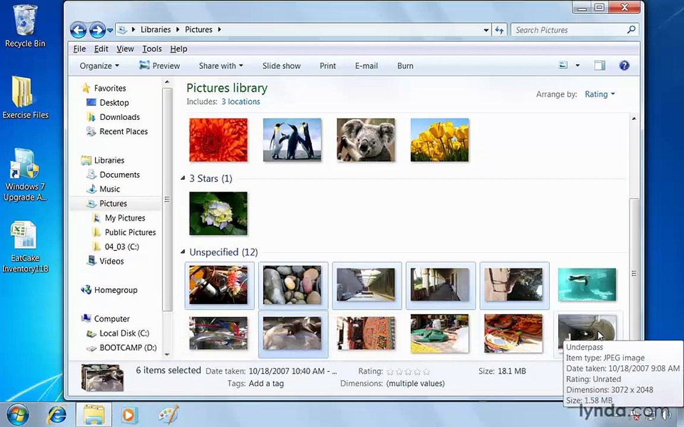The width and height of the screenshot is (684, 427).
Task: Collapse the 3 Stars group
Action: click(x=183, y=178)
